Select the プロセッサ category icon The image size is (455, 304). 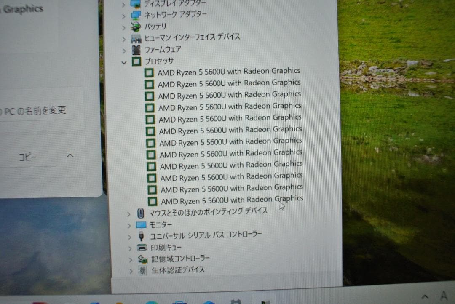[136, 61]
